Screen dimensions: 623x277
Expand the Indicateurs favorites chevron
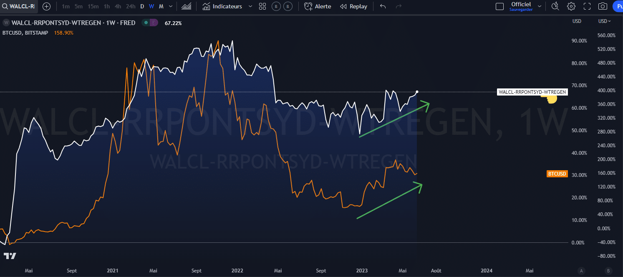(250, 6)
